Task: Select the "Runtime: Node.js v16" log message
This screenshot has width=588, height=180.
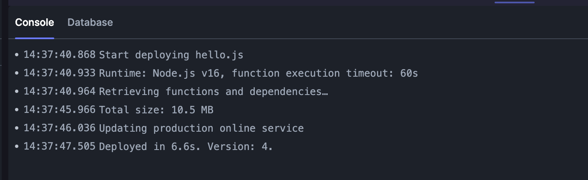Action: [x=259, y=73]
